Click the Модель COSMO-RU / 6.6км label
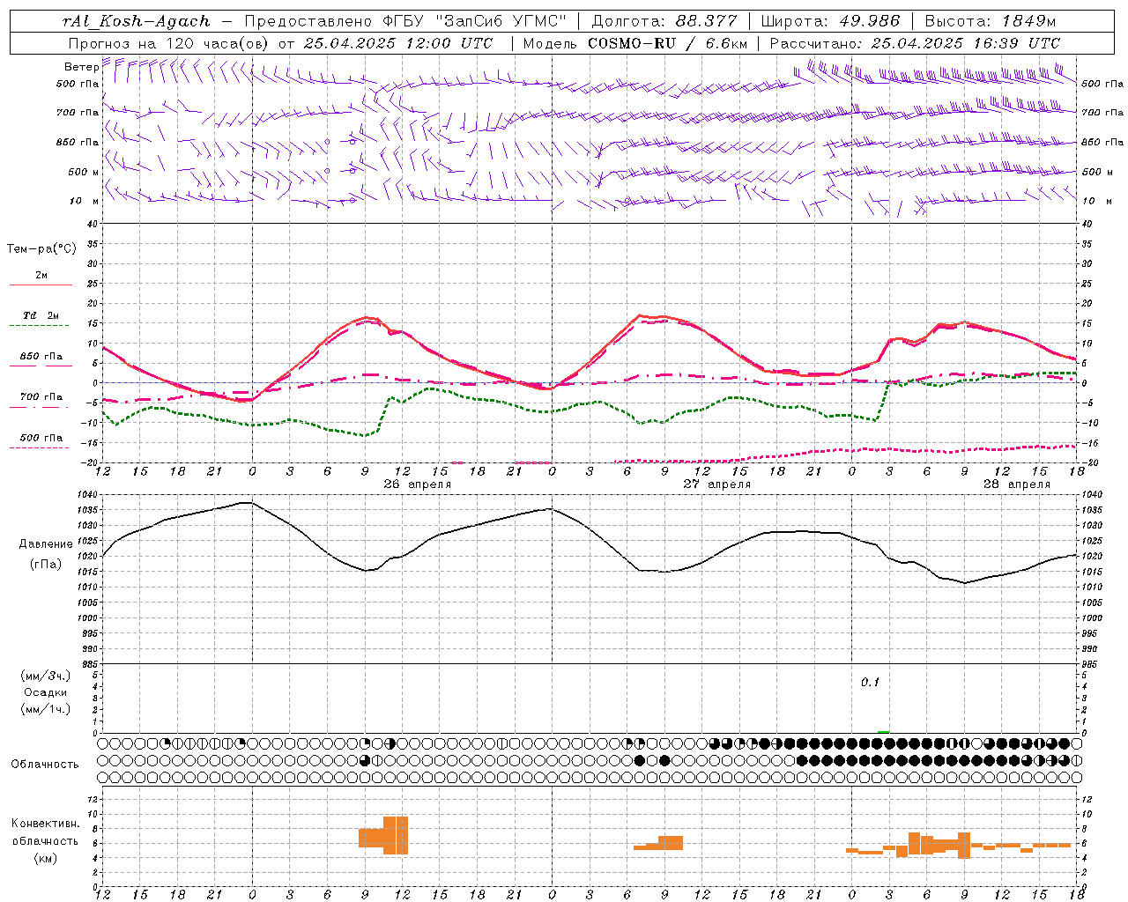This screenshot has width=1128, height=902. click(635, 43)
